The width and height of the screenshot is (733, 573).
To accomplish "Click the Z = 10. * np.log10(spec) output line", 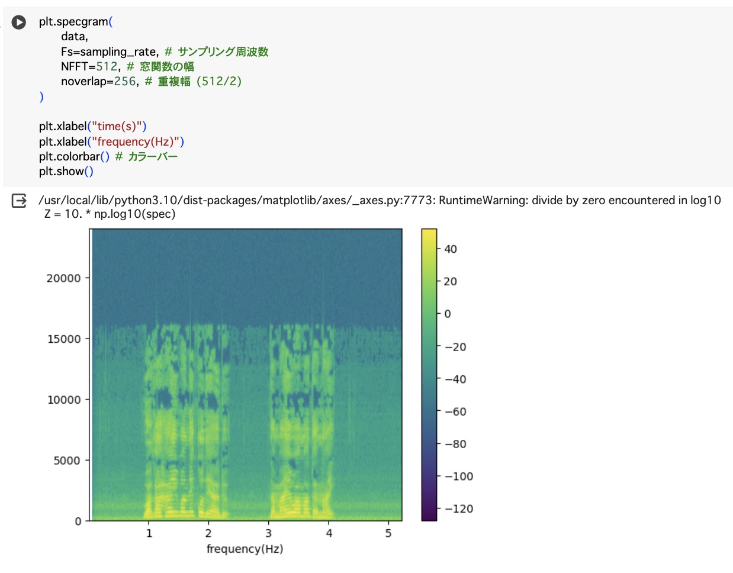I will click(110, 214).
